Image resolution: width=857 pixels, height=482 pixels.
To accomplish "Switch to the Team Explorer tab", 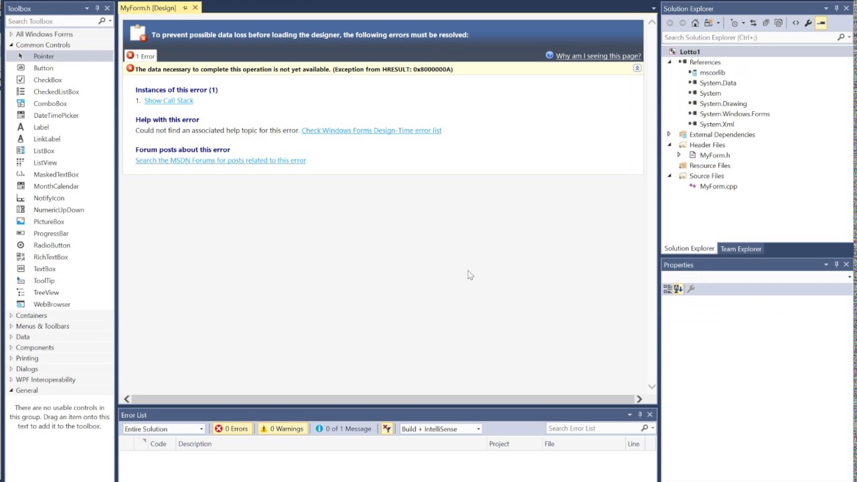I will (741, 249).
